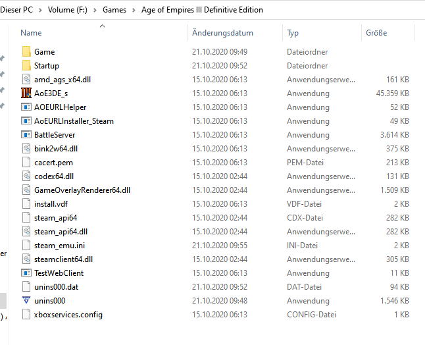Sort by the Änderungsdatum column header
The image size is (425, 345).
(x=222, y=33)
